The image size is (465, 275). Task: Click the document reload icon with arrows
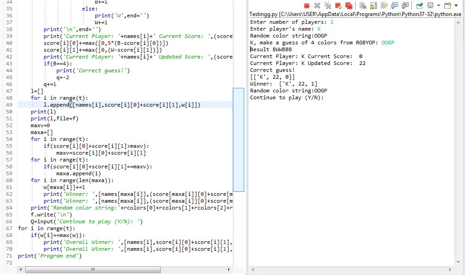pyautogui.click(x=383, y=5)
